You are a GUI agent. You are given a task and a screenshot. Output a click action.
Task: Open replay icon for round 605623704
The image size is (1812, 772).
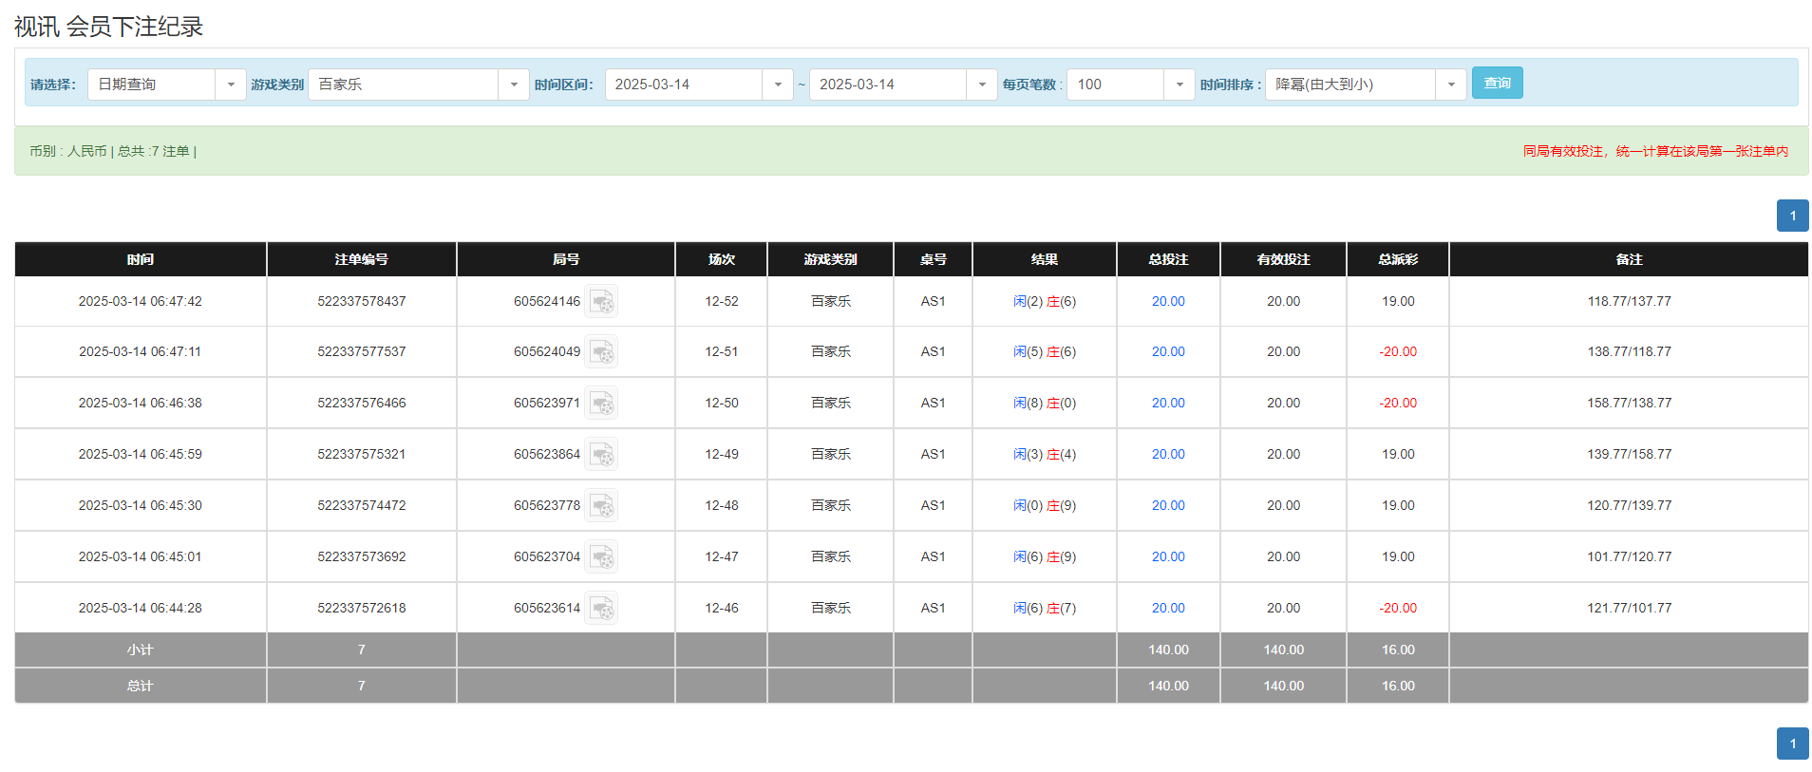(601, 557)
